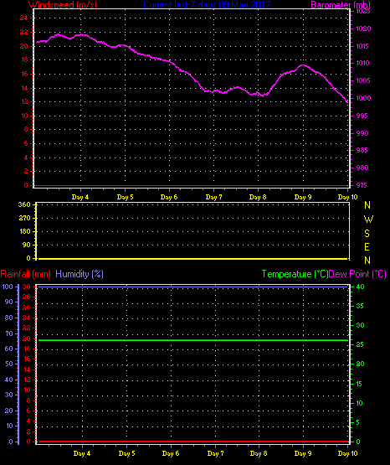Click the 100 humidity scale value
Viewport: 390px width, 465px height.
[8, 287]
